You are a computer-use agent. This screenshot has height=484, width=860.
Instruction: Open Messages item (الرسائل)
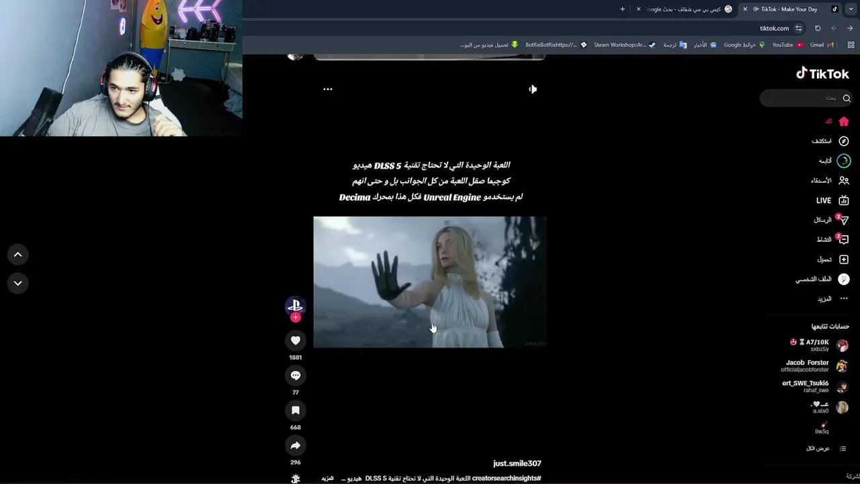[831, 220]
